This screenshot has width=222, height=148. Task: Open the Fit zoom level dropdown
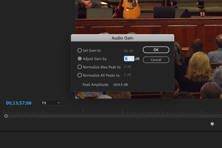51,103
